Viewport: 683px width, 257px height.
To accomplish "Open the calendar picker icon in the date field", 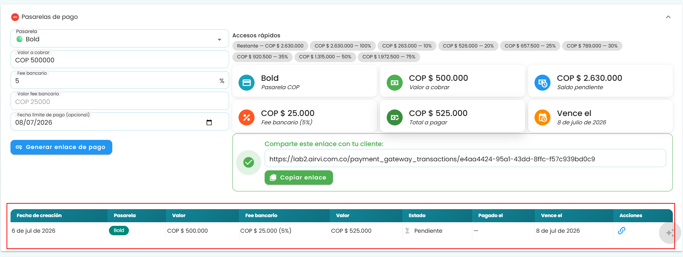I will pos(209,123).
